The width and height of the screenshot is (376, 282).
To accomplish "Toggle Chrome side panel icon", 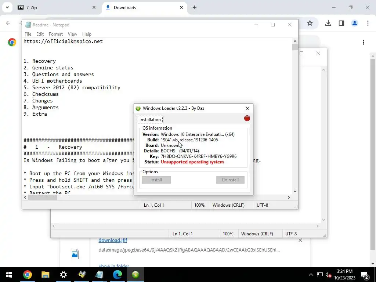I will 341,23.
